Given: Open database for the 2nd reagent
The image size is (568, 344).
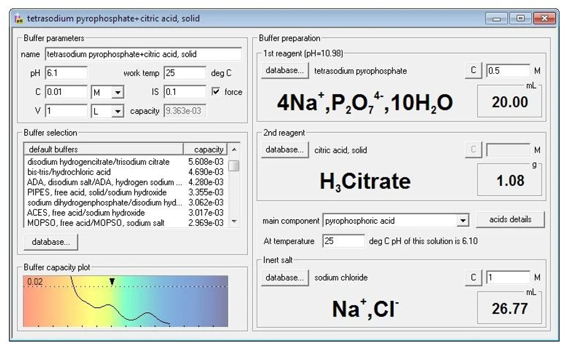Looking at the screenshot, I should coord(285,150).
